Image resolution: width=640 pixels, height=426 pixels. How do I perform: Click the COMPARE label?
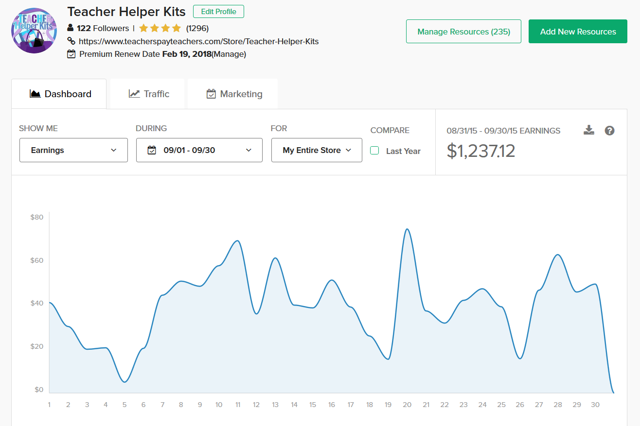pos(390,130)
